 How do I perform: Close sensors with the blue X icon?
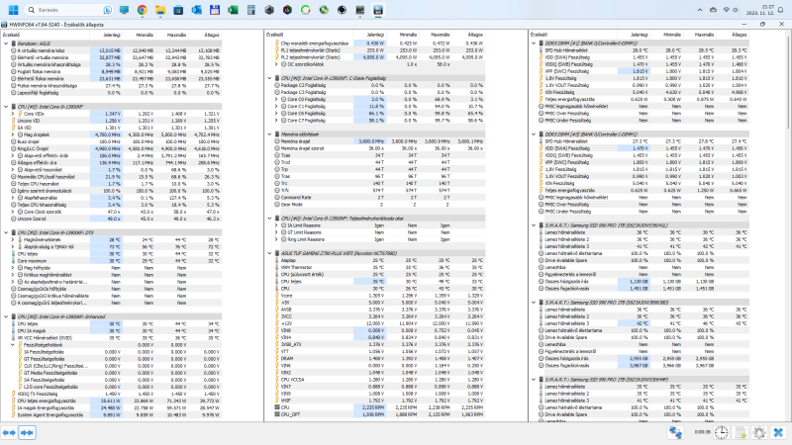point(778,432)
